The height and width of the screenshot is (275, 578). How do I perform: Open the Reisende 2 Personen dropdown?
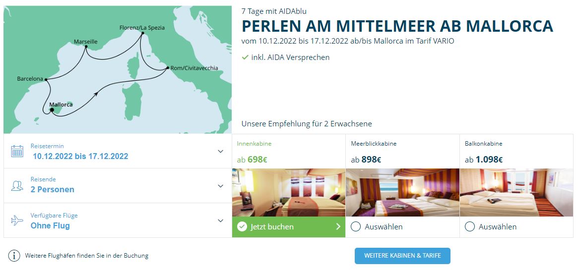tap(221, 186)
